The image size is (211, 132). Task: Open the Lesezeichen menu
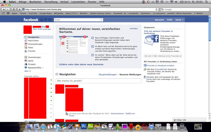(78, 2)
